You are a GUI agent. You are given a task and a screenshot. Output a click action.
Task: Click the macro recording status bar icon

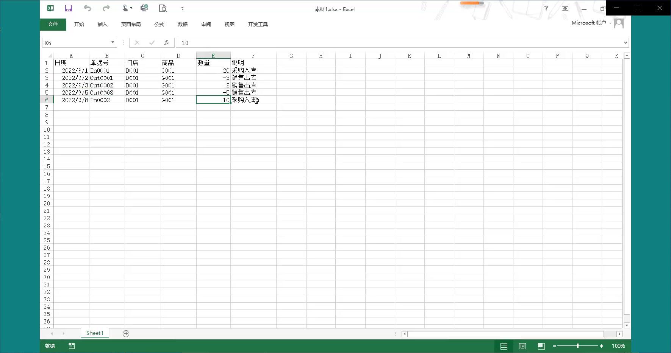pos(72,346)
